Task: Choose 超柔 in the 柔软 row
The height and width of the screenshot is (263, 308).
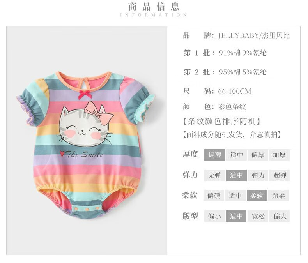Action: click(x=278, y=195)
